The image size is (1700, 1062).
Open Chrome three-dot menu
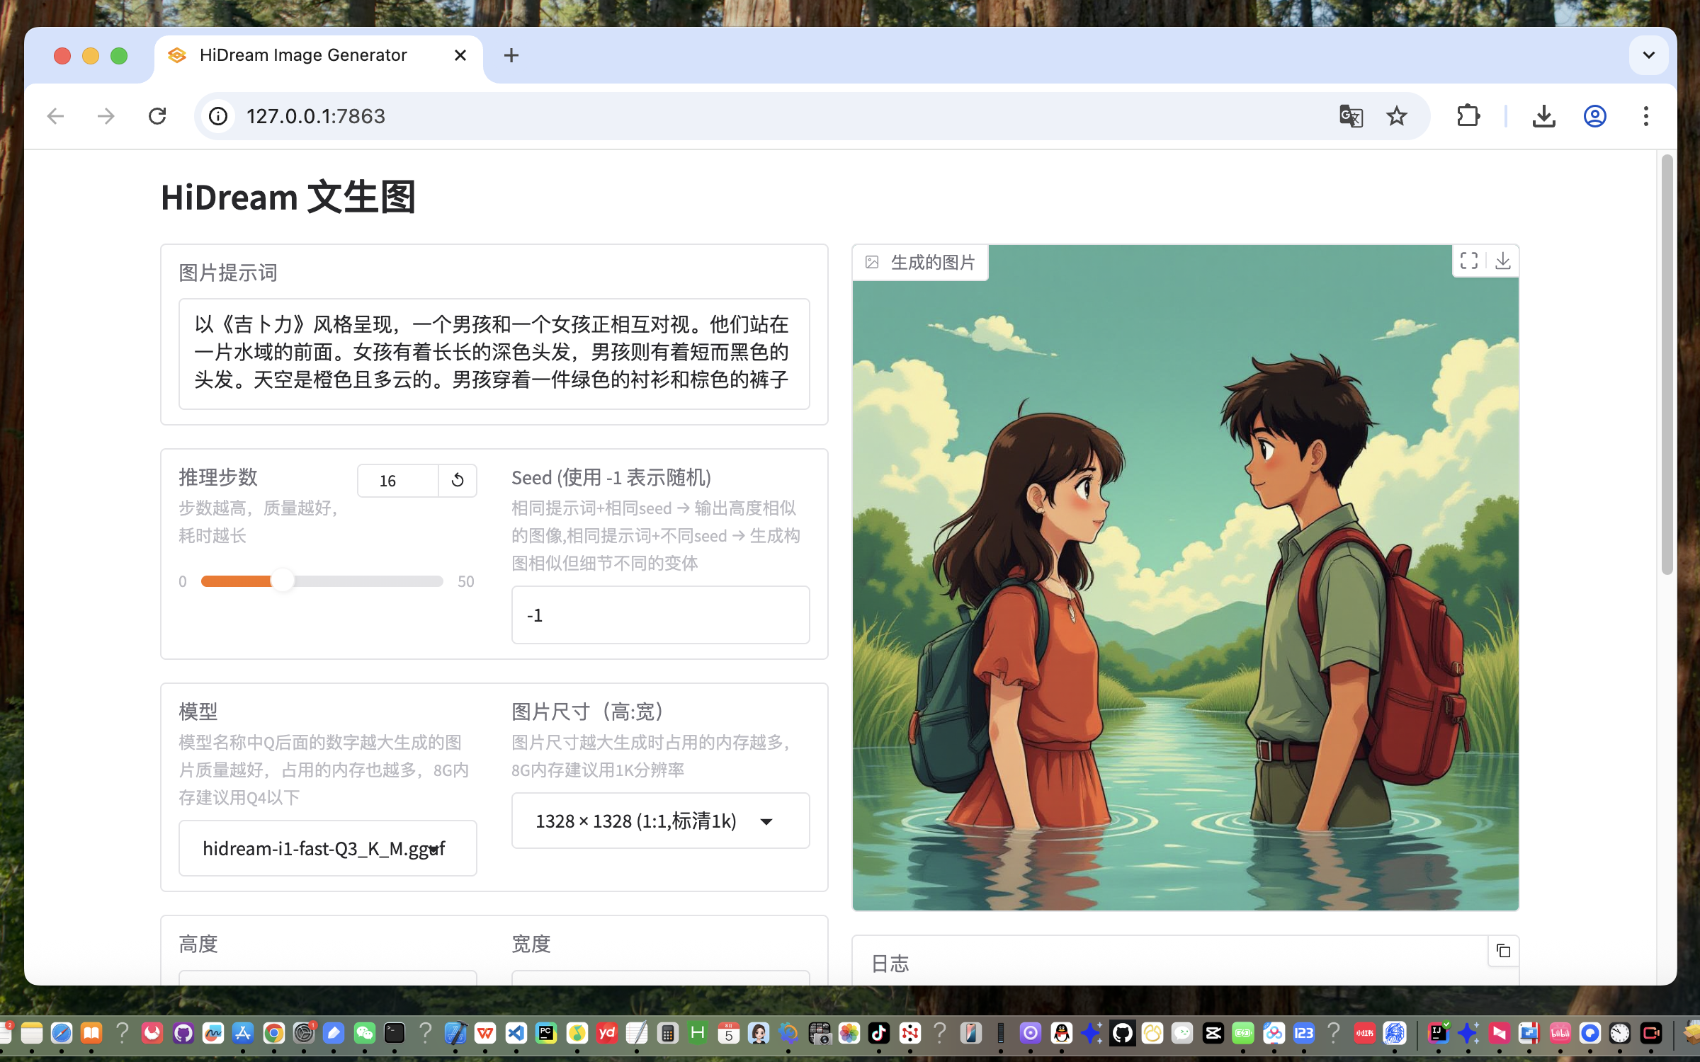[1646, 116]
